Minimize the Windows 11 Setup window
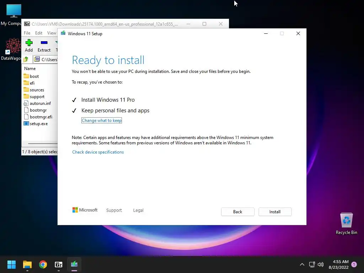This screenshot has width=364, height=273. click(266, 34)
